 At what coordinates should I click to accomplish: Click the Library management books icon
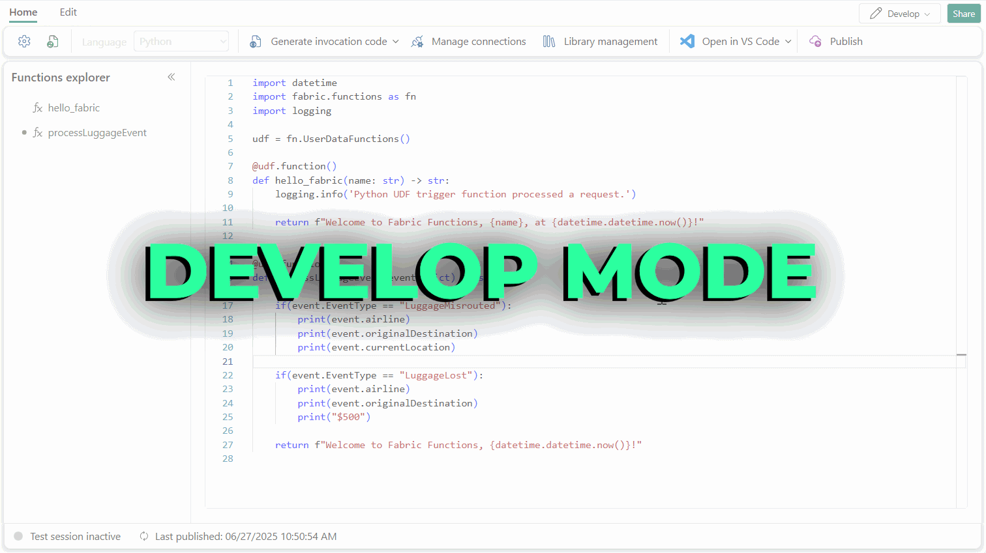549,42
